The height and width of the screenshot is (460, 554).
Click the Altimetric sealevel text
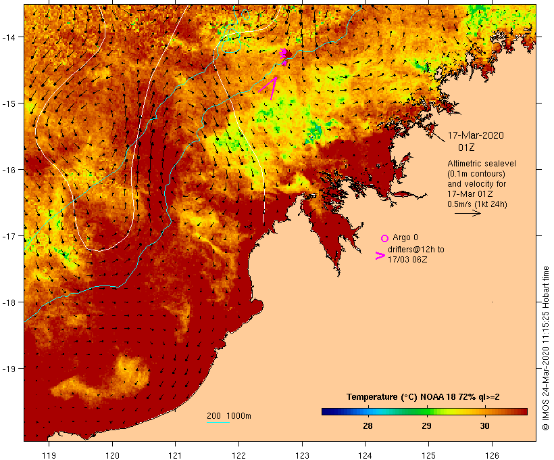tap(482, 164)
